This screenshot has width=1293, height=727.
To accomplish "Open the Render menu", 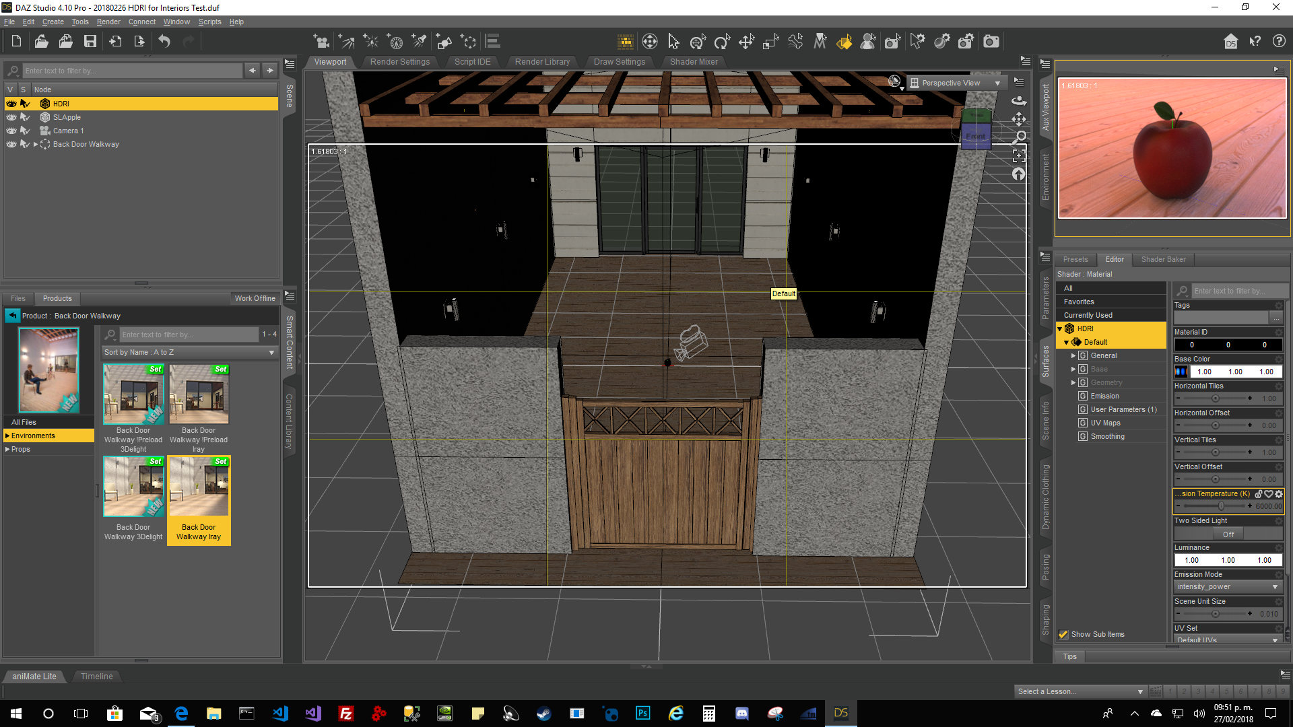I will point(108,22).
